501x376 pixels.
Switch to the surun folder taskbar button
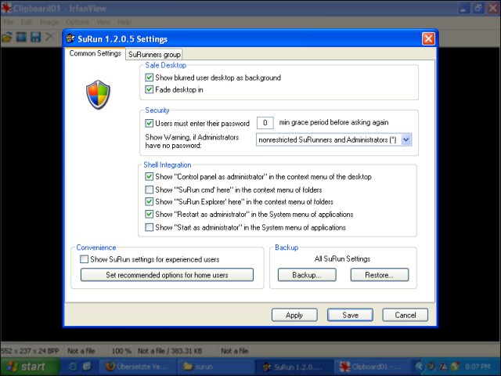point(215,367)
